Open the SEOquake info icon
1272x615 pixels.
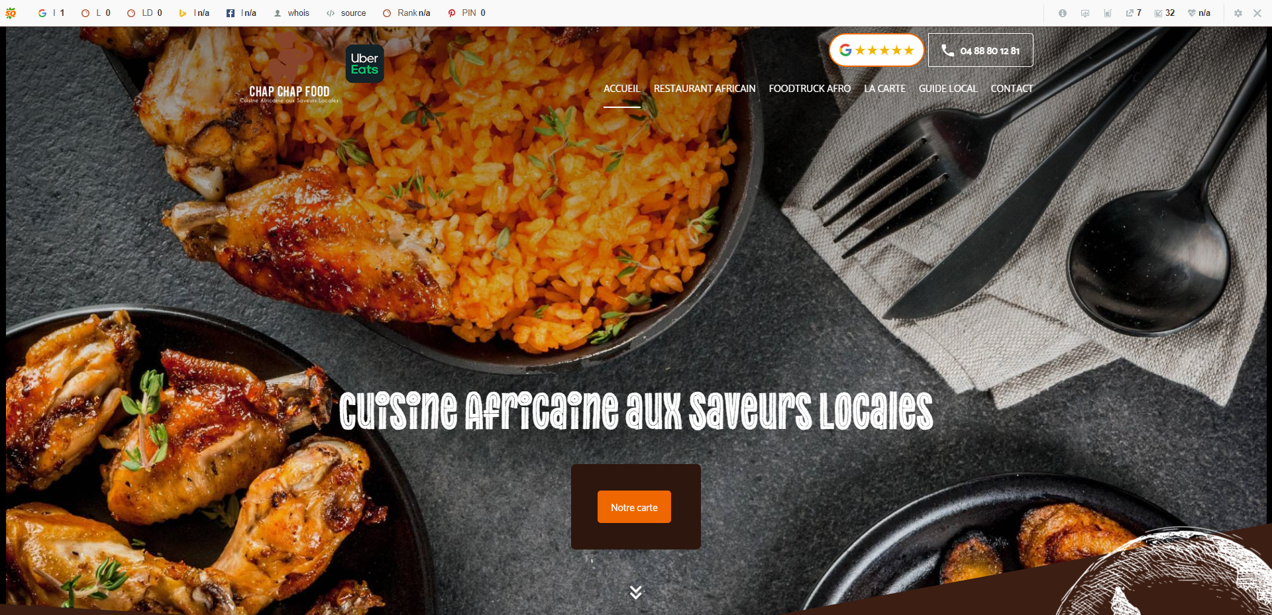coord(1063,13)
